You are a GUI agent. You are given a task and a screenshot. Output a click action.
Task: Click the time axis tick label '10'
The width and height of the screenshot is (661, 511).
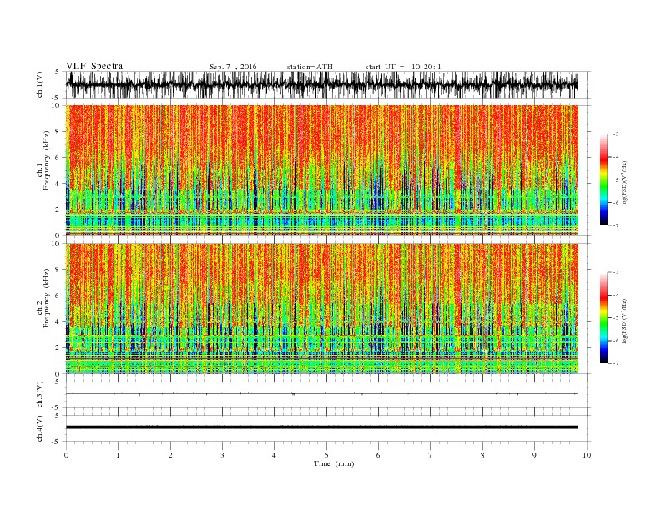[x=587, y=455]
